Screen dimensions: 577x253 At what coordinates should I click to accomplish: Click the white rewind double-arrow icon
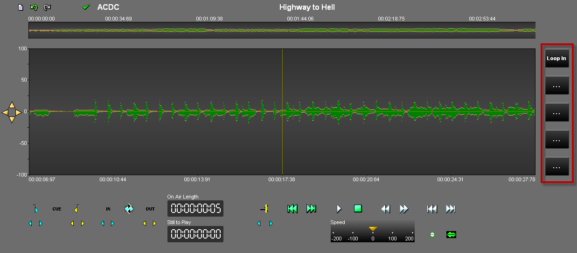[385, 209]
